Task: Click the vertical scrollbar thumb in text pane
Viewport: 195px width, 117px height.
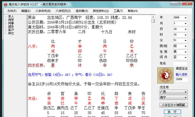Action: point(153,21)
